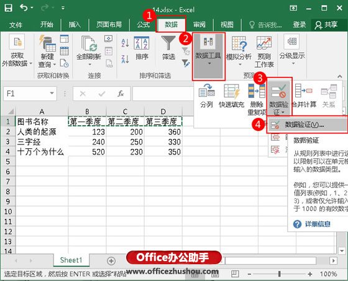Click zoom in plus button
Screen dimensions: 348x281
coord(310,274)
